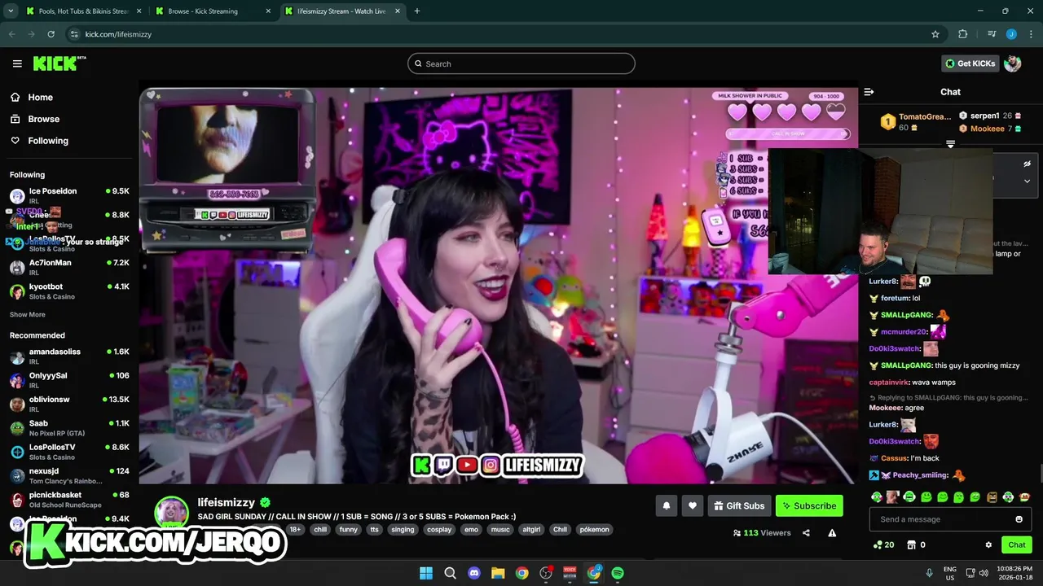Open kyootbot channel in sidebar
Image resolution: width=1043 pixels, height=586 pixels.
click(69, 291)
